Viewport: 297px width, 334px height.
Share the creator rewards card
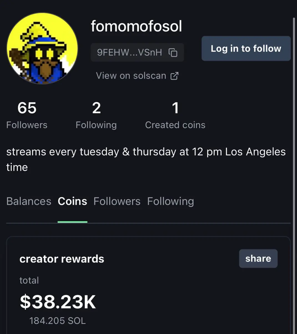click(258, 259)
